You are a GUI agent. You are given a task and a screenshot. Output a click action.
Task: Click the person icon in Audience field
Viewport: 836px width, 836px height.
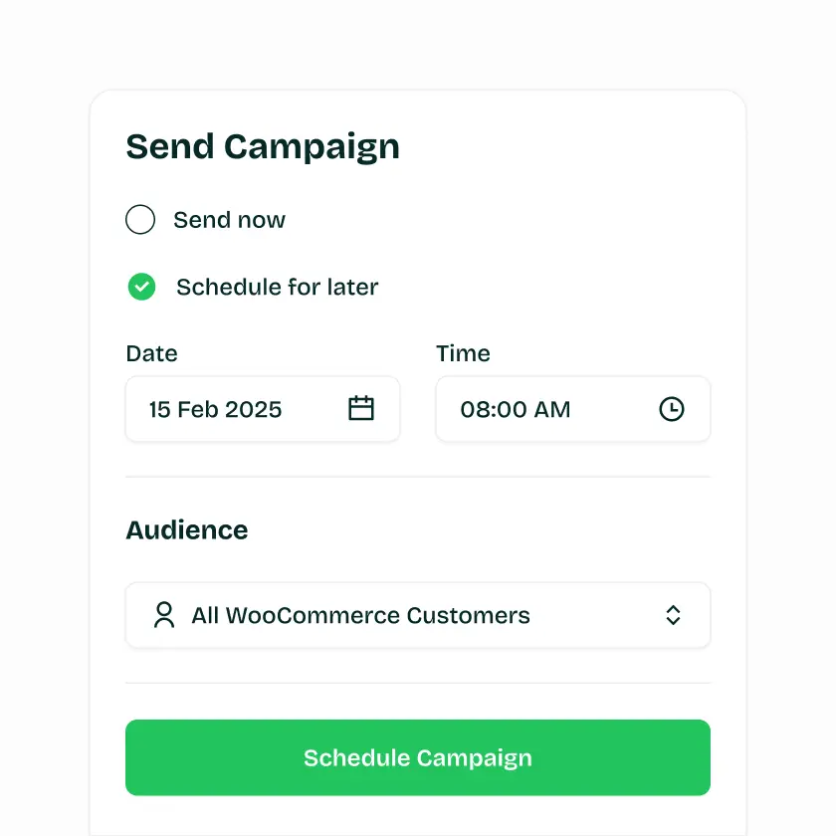(x=164, y=615)
